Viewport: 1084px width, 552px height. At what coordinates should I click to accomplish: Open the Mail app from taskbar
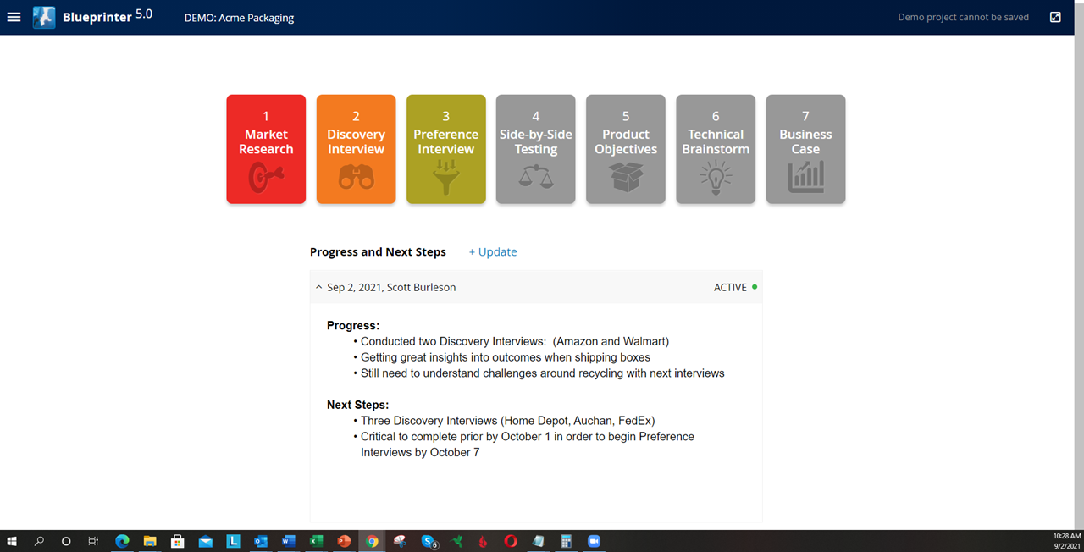point(205,541)
